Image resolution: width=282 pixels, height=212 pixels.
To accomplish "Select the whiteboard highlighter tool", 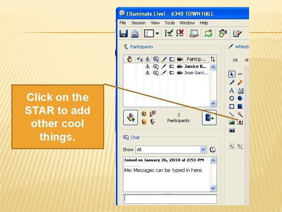I will coord(240,82).
